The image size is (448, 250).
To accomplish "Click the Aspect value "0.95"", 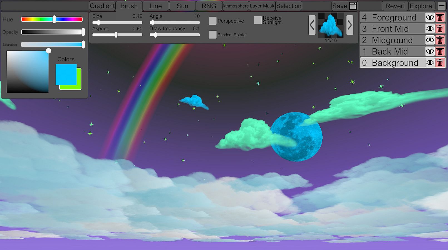I will (137, 28).
